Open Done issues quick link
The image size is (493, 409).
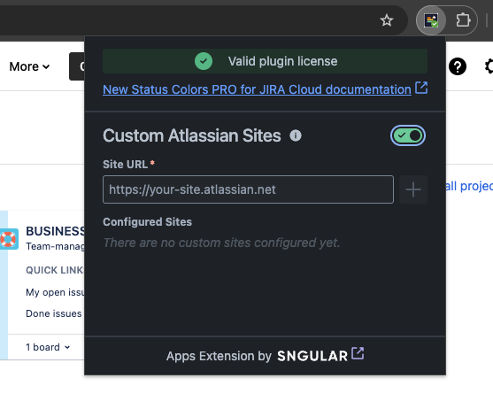pyautogui.click(x=54, y=313)
